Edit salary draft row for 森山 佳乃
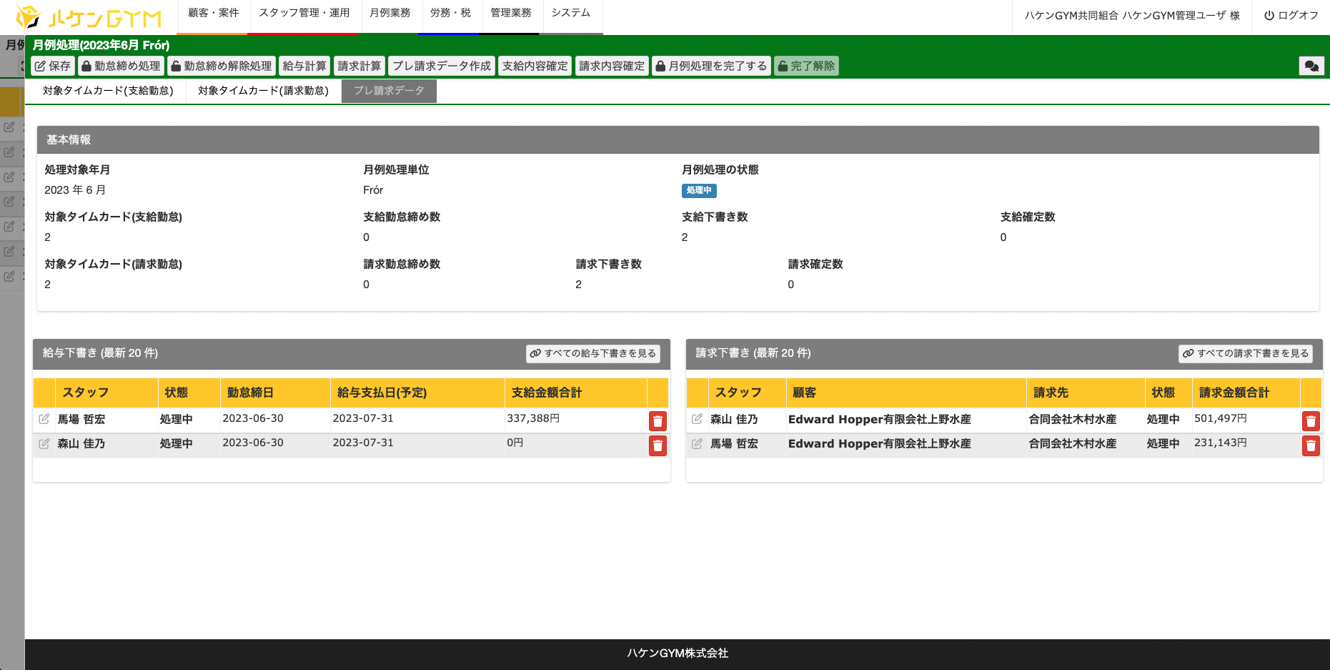Screen dimensions: 1330x670 44,443
